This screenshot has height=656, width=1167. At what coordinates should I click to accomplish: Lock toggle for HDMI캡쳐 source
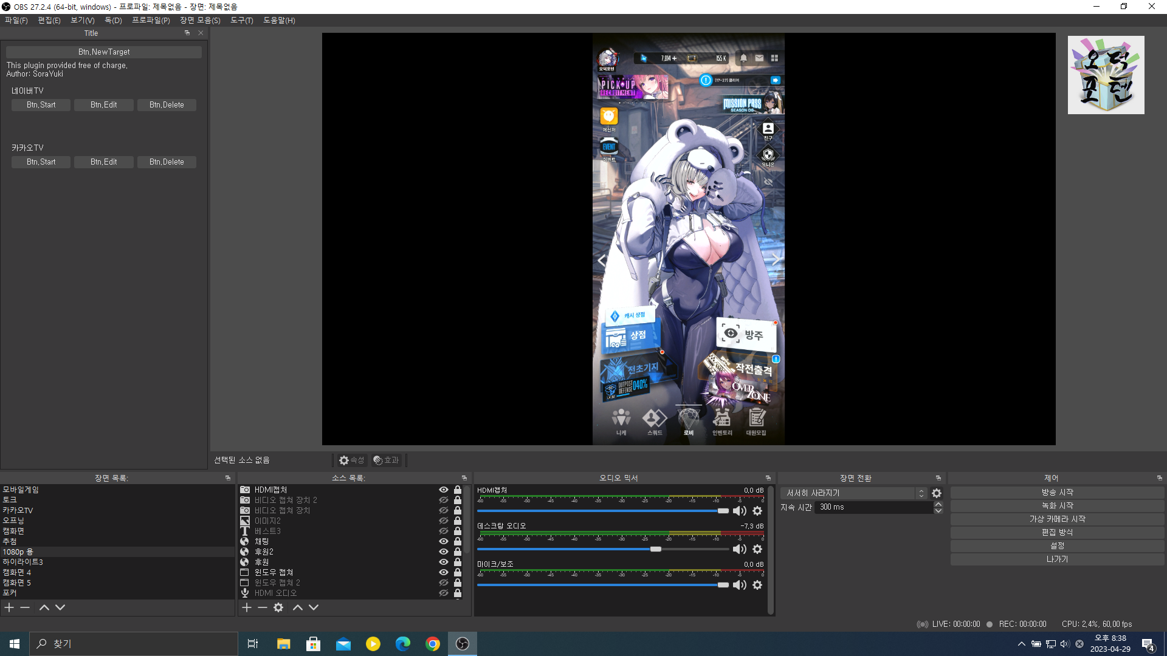[x=458, y=490]
